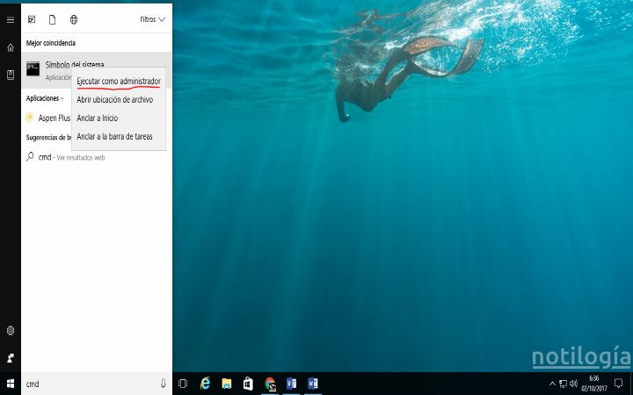The height and width of the screenshot is (395, 633).
Task: Open volume control in system tray
Action: (573, 384)
